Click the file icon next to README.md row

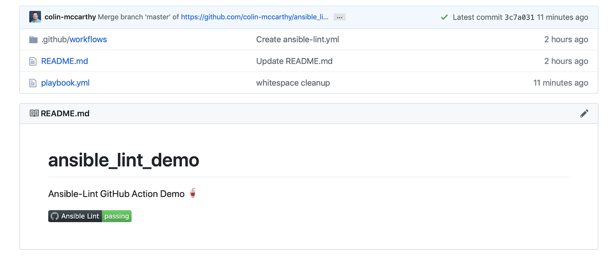point(33,61)
